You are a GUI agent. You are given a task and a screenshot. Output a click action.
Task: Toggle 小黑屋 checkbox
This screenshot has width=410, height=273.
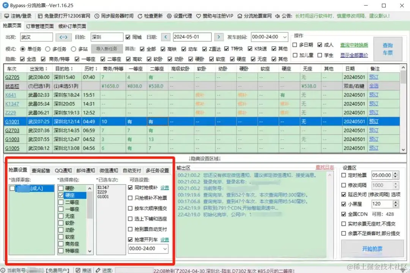[x=344, y=204]
